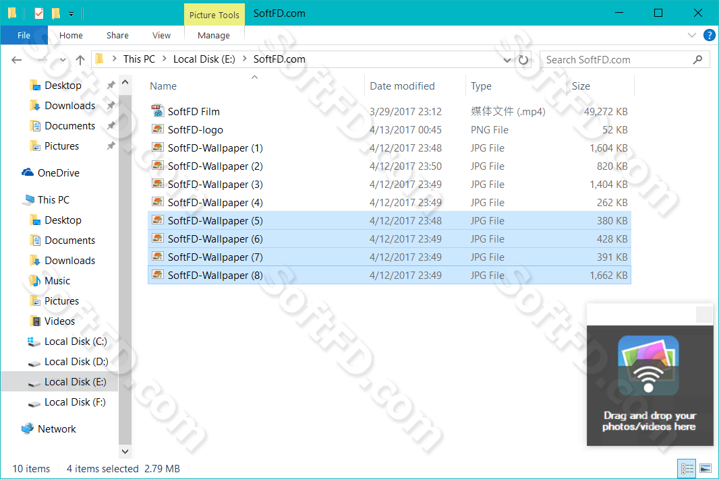Screen dimensions: 719x479
Task: Click the SoftFD-Wallpaper (8) file icon
Action: [x=157, y=275]
